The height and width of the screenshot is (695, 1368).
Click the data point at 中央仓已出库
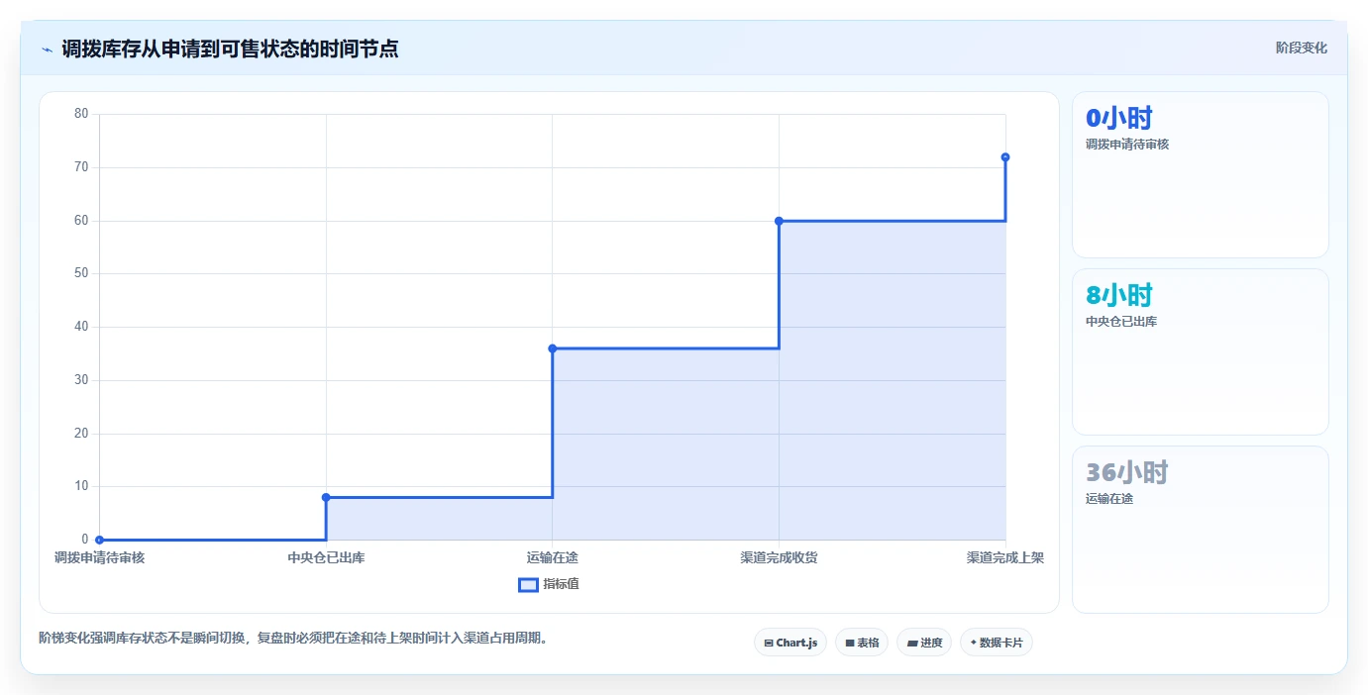point(326,497)
